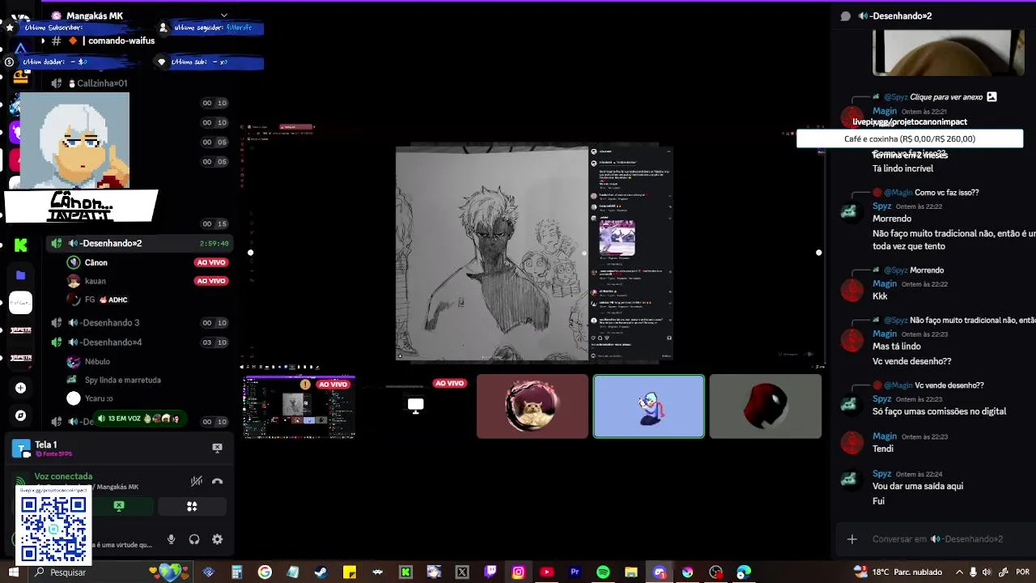Open Premiere Pro from taskbar
Viewport: 1036px width, 583px height.
pyautogui.click(x=575, y=572)
